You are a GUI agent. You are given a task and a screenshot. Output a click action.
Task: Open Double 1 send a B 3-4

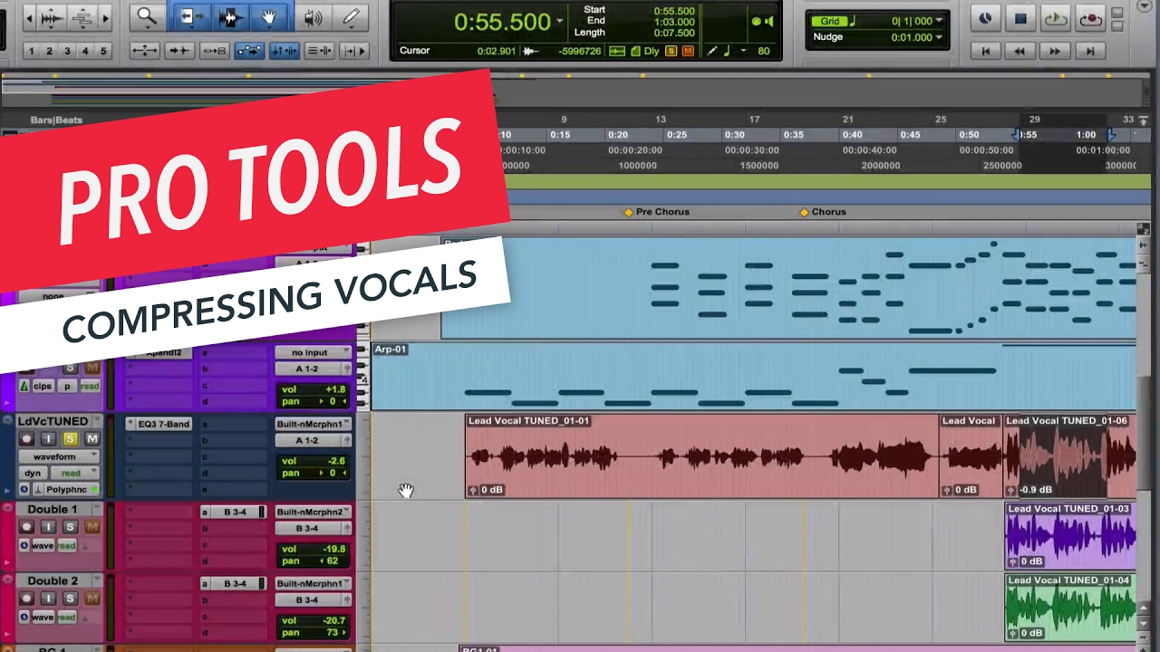pyautogui.click(x=234, y=513)
